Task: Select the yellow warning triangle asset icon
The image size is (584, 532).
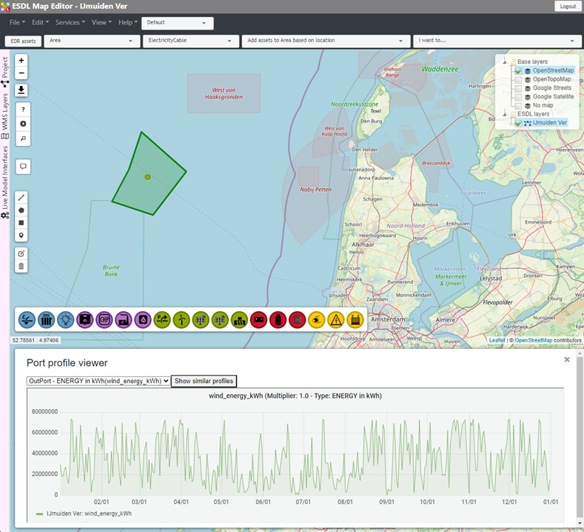Action: [x=336, y=319]
